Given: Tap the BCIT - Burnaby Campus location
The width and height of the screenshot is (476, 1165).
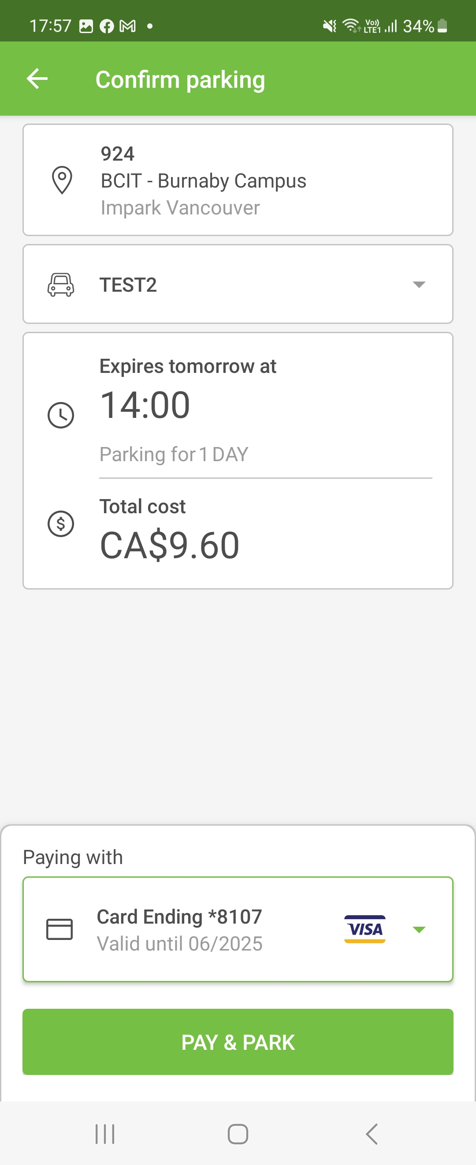Looking at the screenshot, I should (x=203, y=181).
